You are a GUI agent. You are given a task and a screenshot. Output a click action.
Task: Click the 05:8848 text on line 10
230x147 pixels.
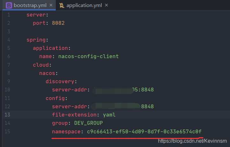tap(143, 90)
